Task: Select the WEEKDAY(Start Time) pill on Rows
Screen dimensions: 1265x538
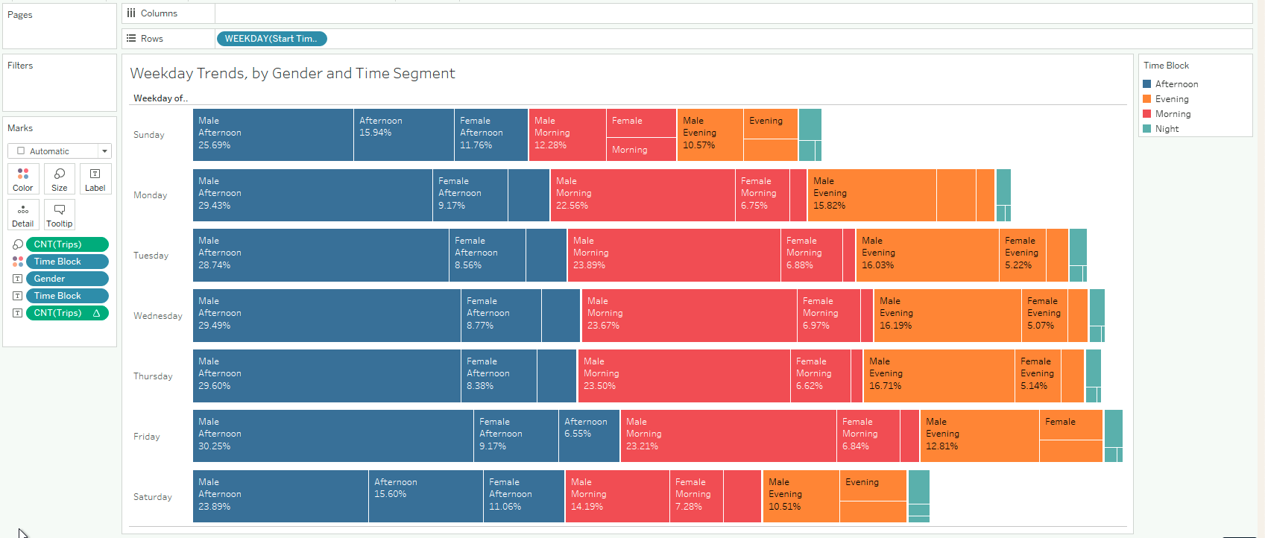Action: pyautogui.click(x=271, y=39)
